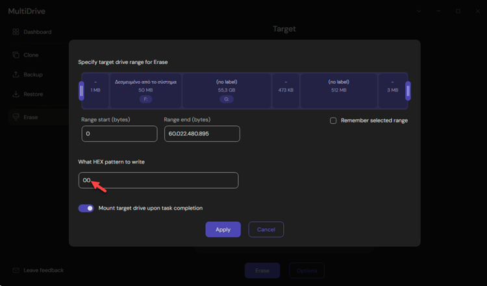Click the background Options button
Image resolution: width=487 pixels, height=286 pixels.
point(307,270)
